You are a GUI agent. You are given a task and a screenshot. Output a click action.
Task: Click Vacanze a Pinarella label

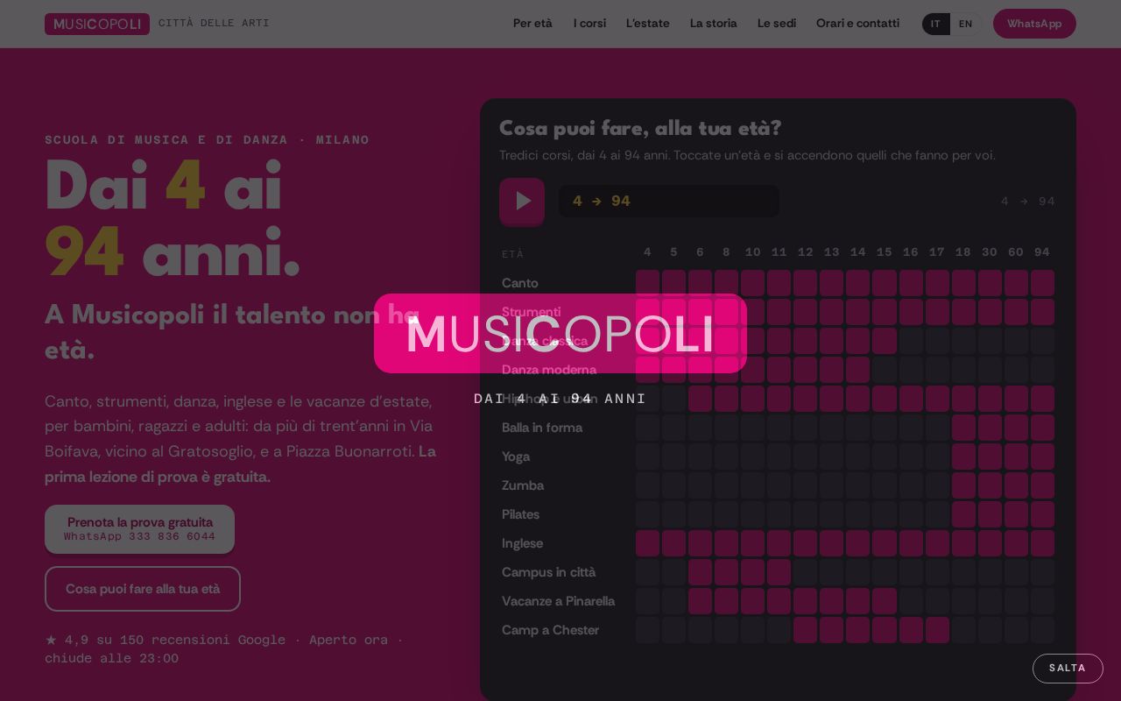coord(558,601)
